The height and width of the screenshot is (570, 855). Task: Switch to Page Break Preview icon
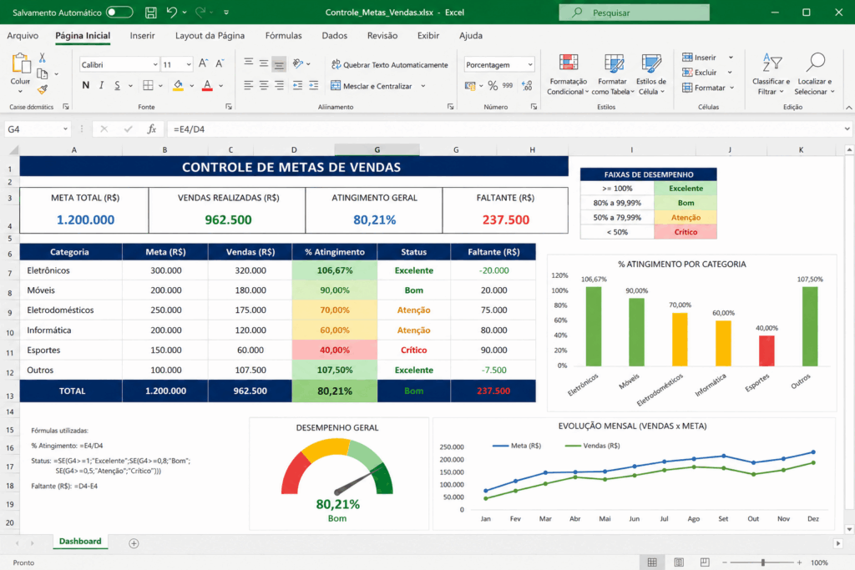[x=705, y=562]
